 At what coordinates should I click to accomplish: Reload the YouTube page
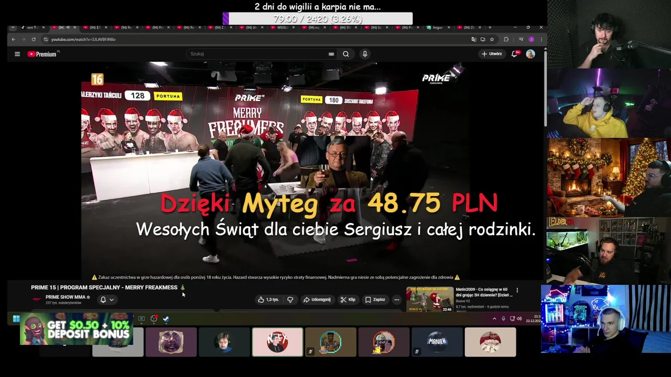point(34,39)
